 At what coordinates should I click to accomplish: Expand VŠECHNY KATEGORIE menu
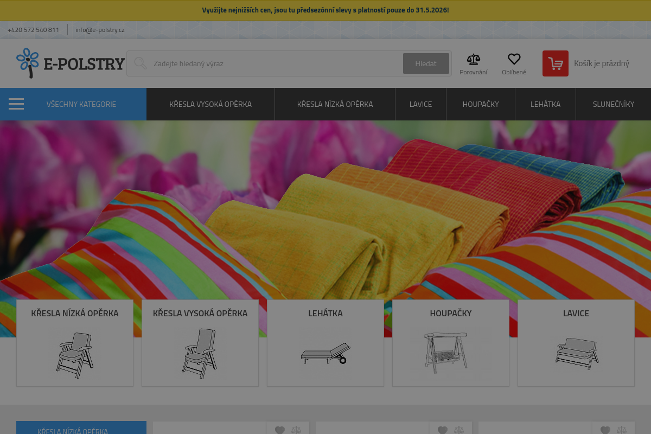tap(73, 104)
